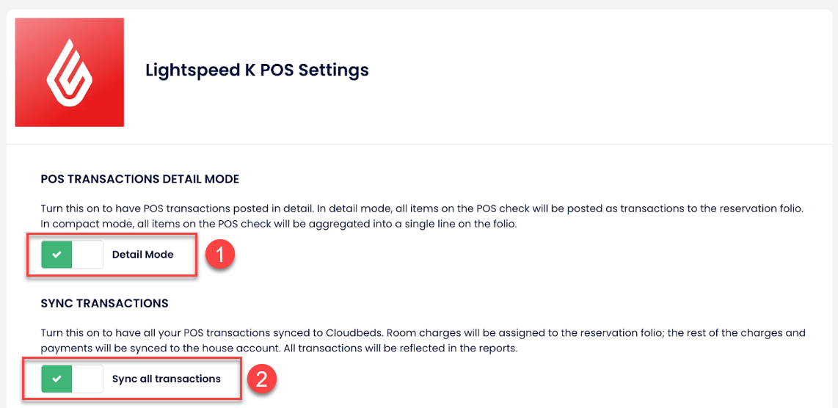Click the green checkmark on Sync switch
Screen dimensions: 838x408
[x=57, y=379]
